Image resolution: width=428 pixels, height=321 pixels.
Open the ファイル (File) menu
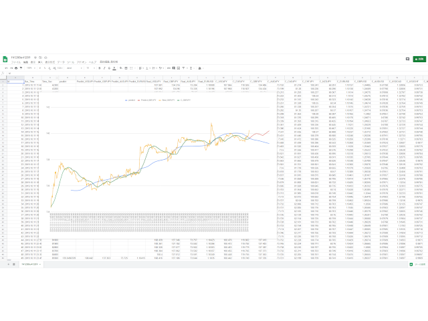tap(16, 62)
